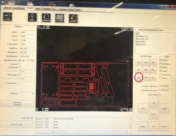
Task: Select the ENGRAVE operation icon
Action: tap(46, 18)
